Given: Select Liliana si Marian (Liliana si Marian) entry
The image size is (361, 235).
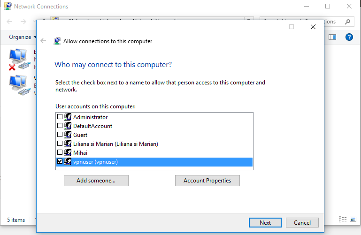Looking at the screenshot, I should (115, 144).
